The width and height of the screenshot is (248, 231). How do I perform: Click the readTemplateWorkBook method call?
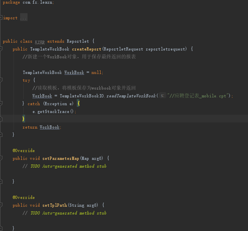(x=131, y=96)
